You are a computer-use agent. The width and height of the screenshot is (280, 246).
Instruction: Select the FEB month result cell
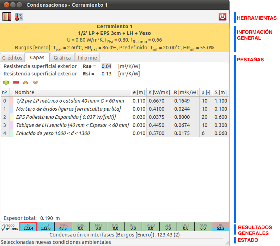point(45,227)
